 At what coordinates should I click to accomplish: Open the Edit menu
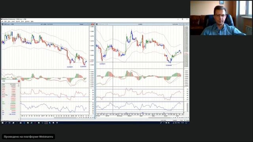pyautogui.click(x=6, y=21)
